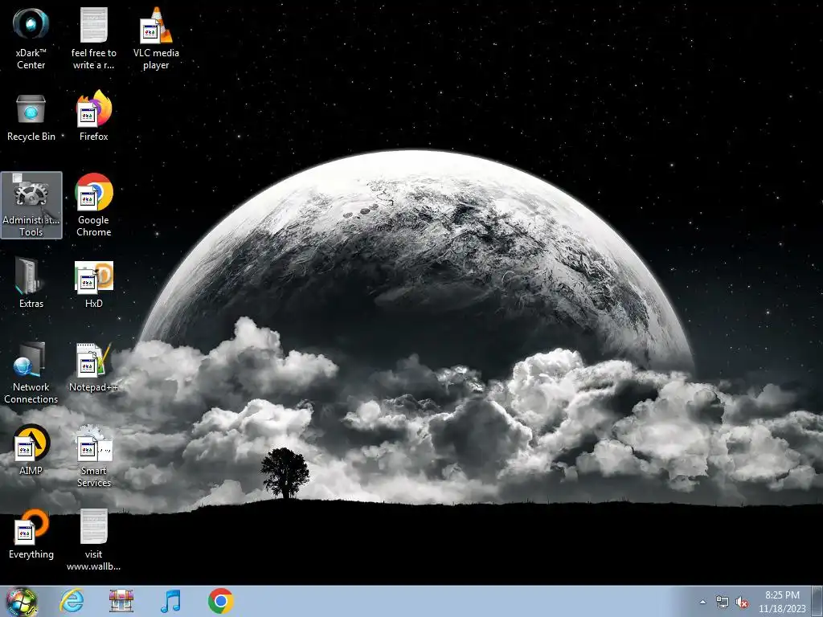Launch the HxD hex editor shortcut

pos(93,284)
